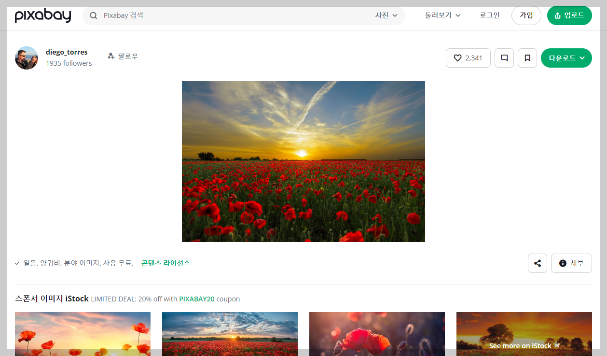The image size is (607, 356).
Task: Click the green 업로드 button
Action: tap(569, 15)
